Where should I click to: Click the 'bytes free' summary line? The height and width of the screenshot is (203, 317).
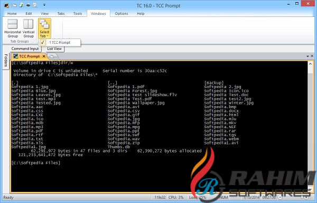click(x=51, y=155)
